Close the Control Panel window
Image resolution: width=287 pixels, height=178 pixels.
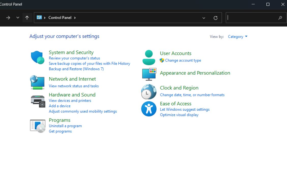tap(283, 4)
